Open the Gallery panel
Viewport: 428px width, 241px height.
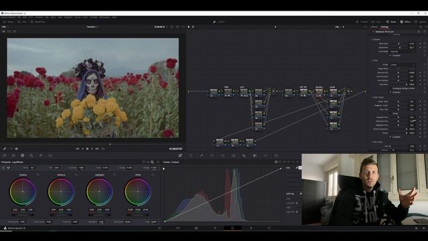[8, 22]
